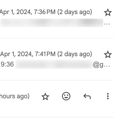Reply using the curved arrow icon
The height and width of the screenshot is (118, 124).
click(x=87, y=96)
